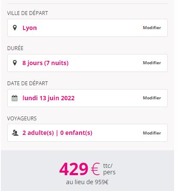Modify the 8 jours duration
Image resolution: width=184 pixels, height=191 pixels.
click(152, 63)
